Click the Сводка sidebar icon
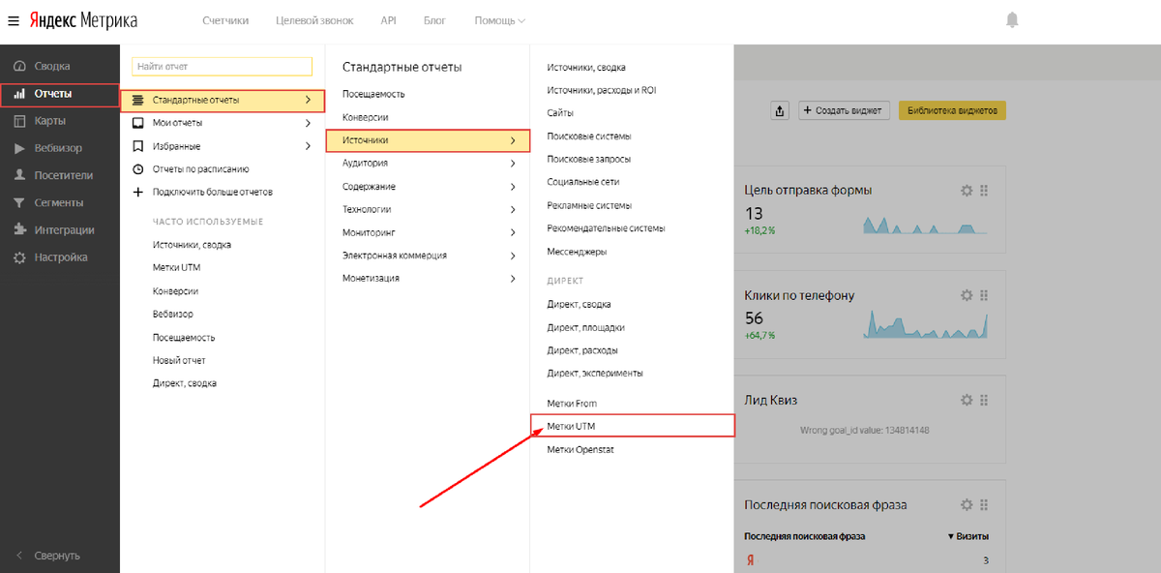1161x573 pixels. (19, 67)
